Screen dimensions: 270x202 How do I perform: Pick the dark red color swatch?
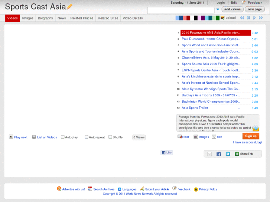coord(188,18)
